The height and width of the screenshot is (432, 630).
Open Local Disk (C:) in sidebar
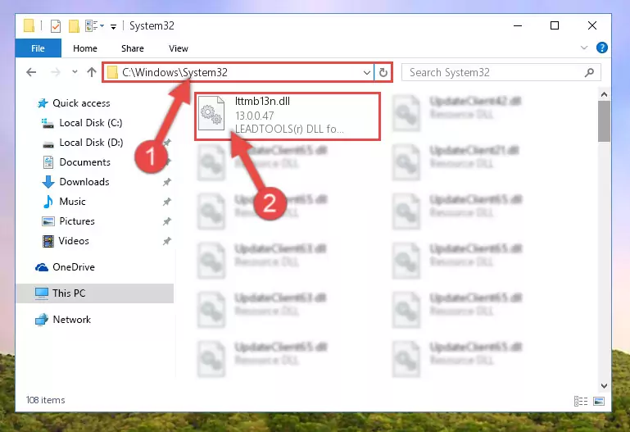(91, 123)
